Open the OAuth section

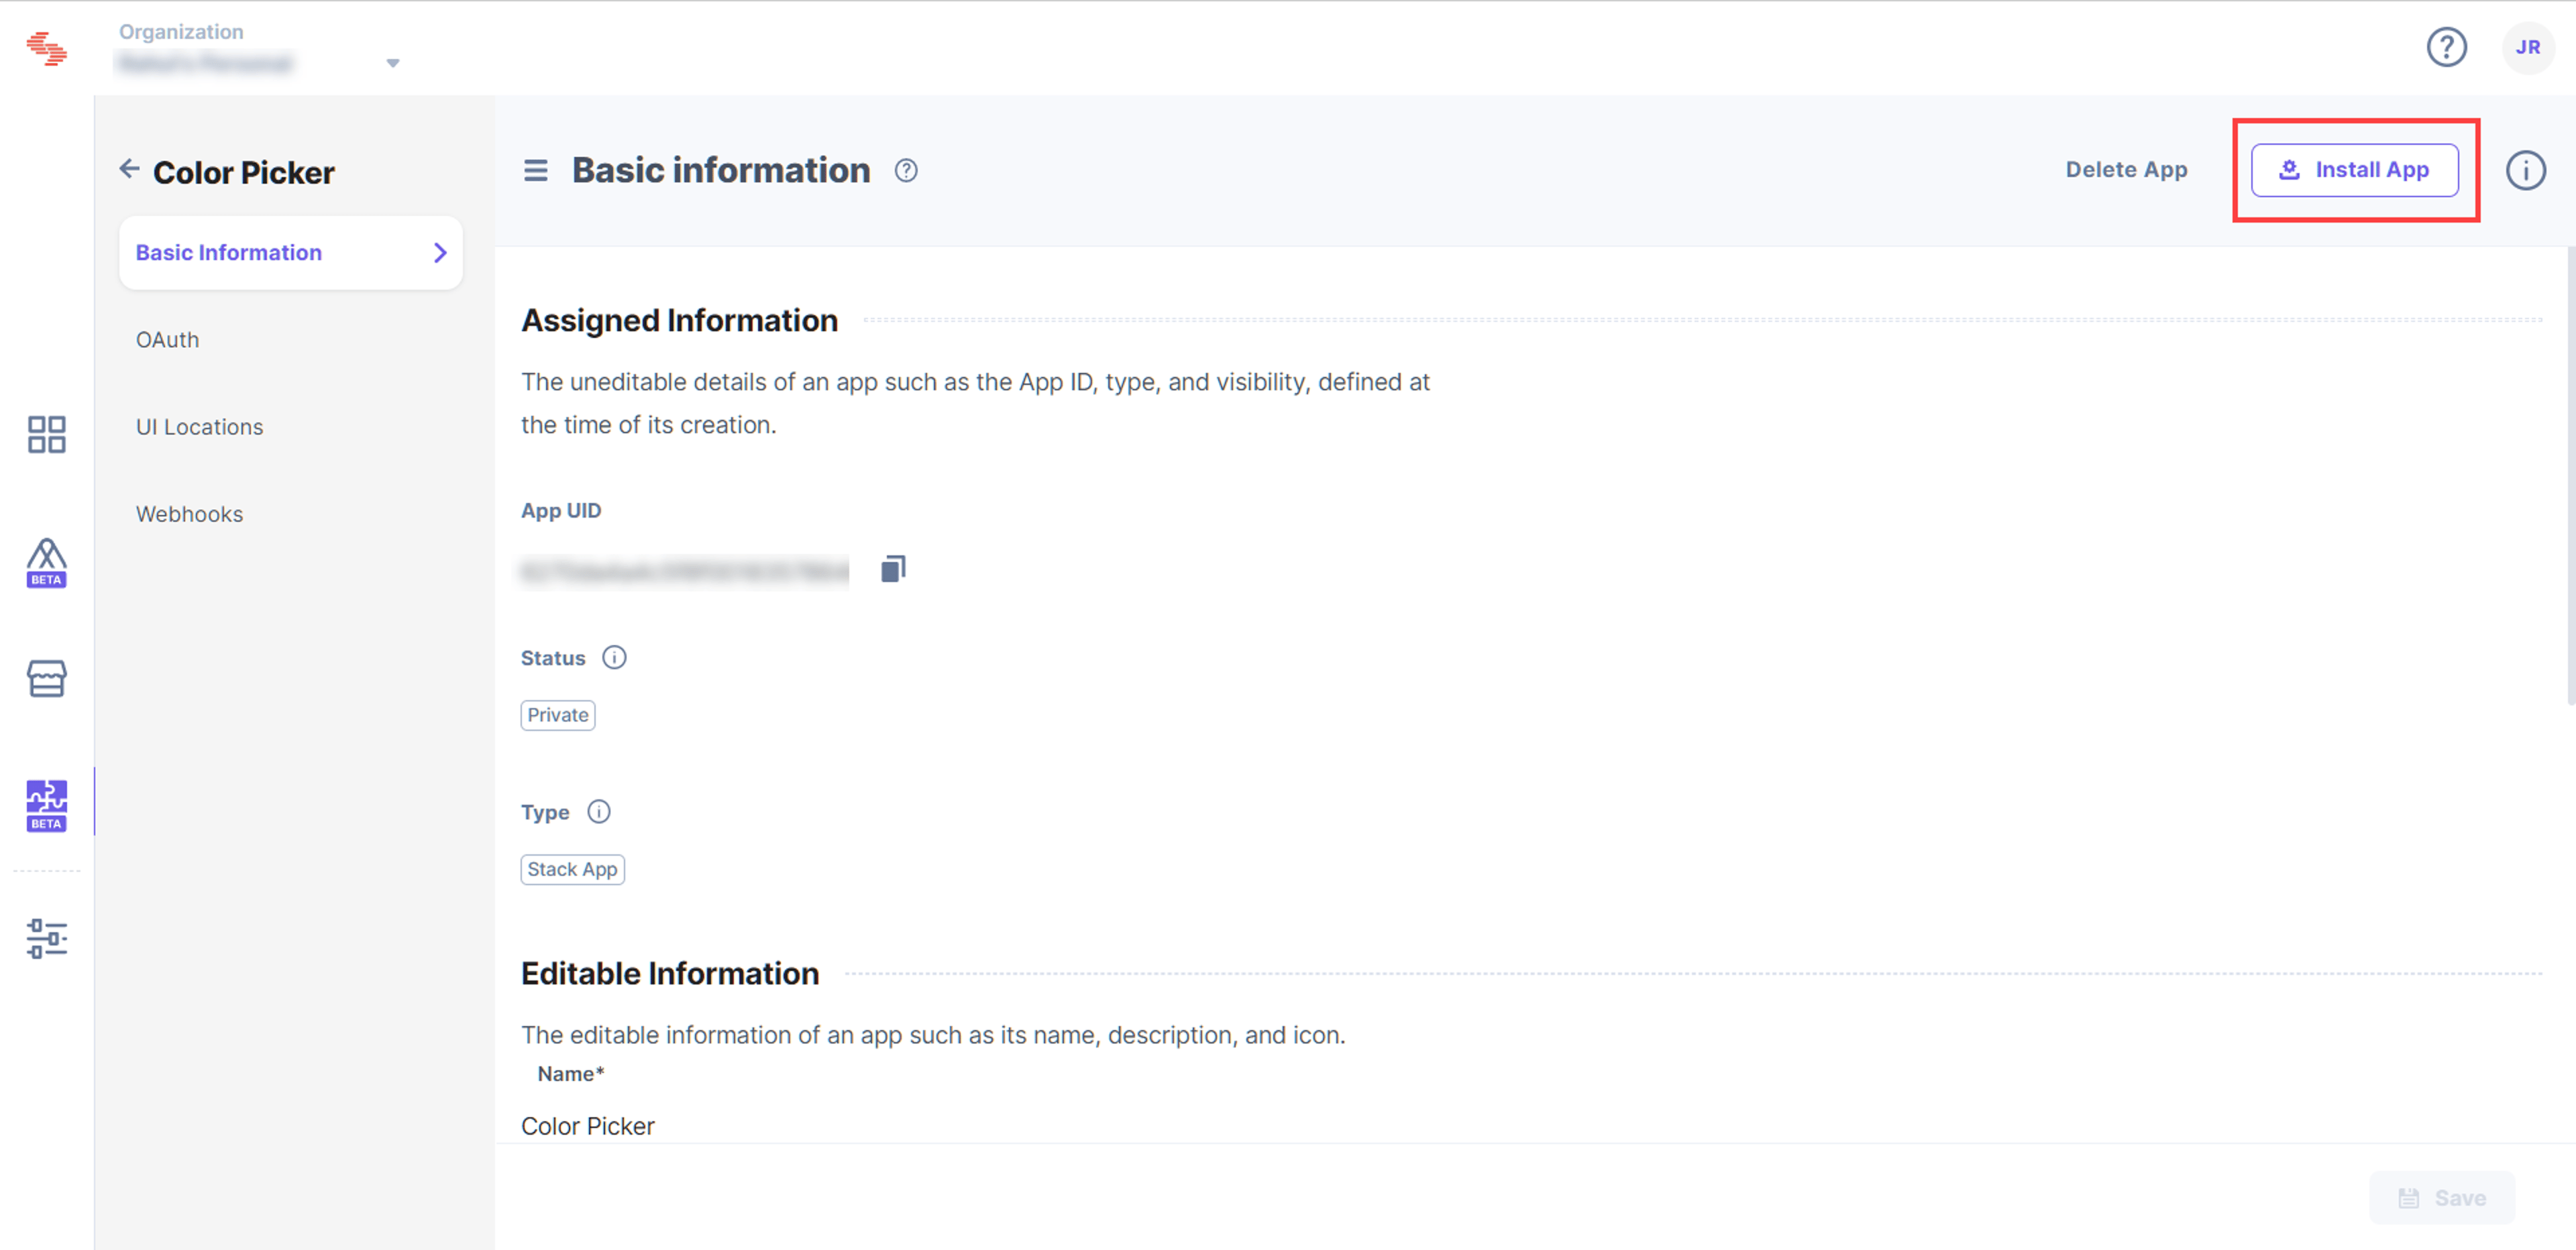point(168,340)
